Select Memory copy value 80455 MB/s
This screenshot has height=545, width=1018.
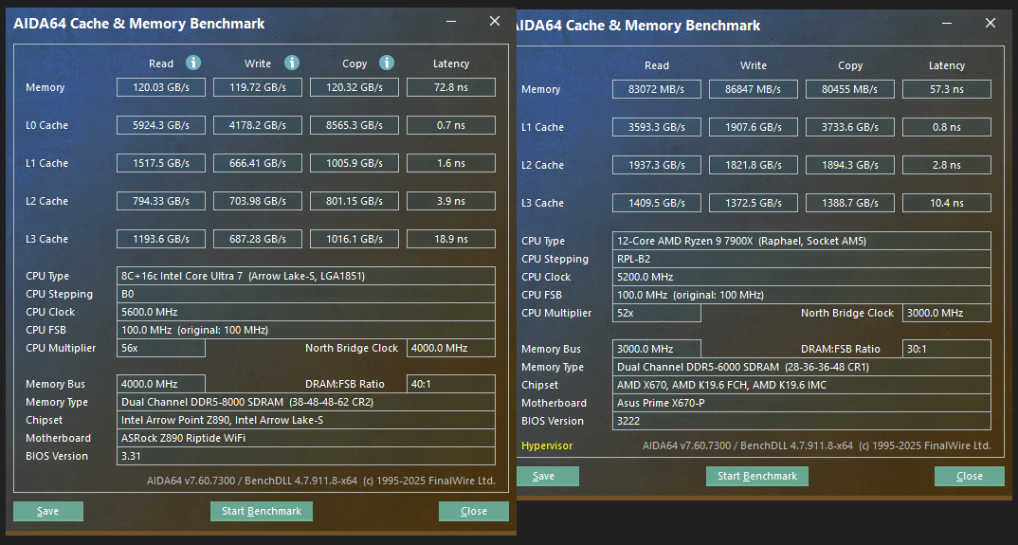[850, 89]
